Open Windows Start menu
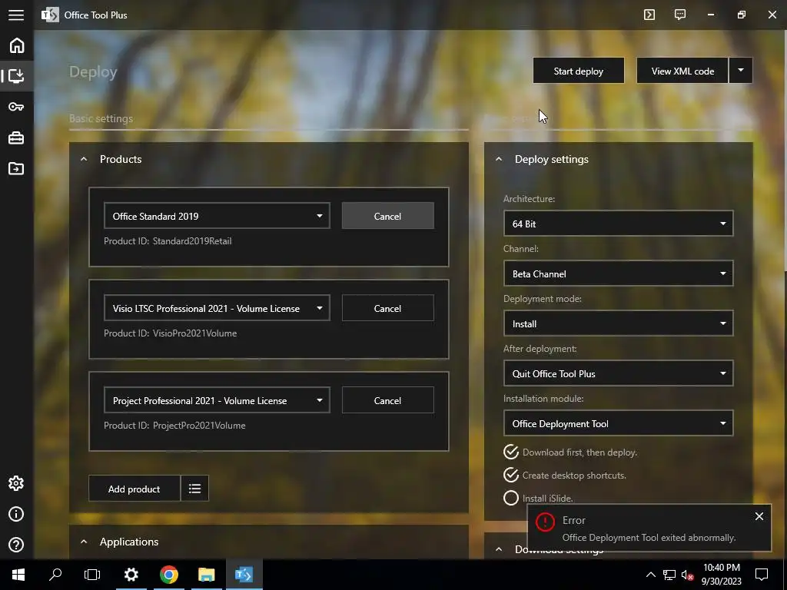This screenshot has height=590, width=787. tap(18, 575)
